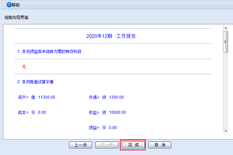233x155 pixels.
Task: Click the 负债= label
Action: 94,97
